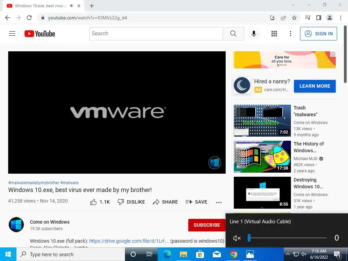Bookmark this tab with the star icon
The width and height of the screenshot is (348, 261).
(294, 18)
